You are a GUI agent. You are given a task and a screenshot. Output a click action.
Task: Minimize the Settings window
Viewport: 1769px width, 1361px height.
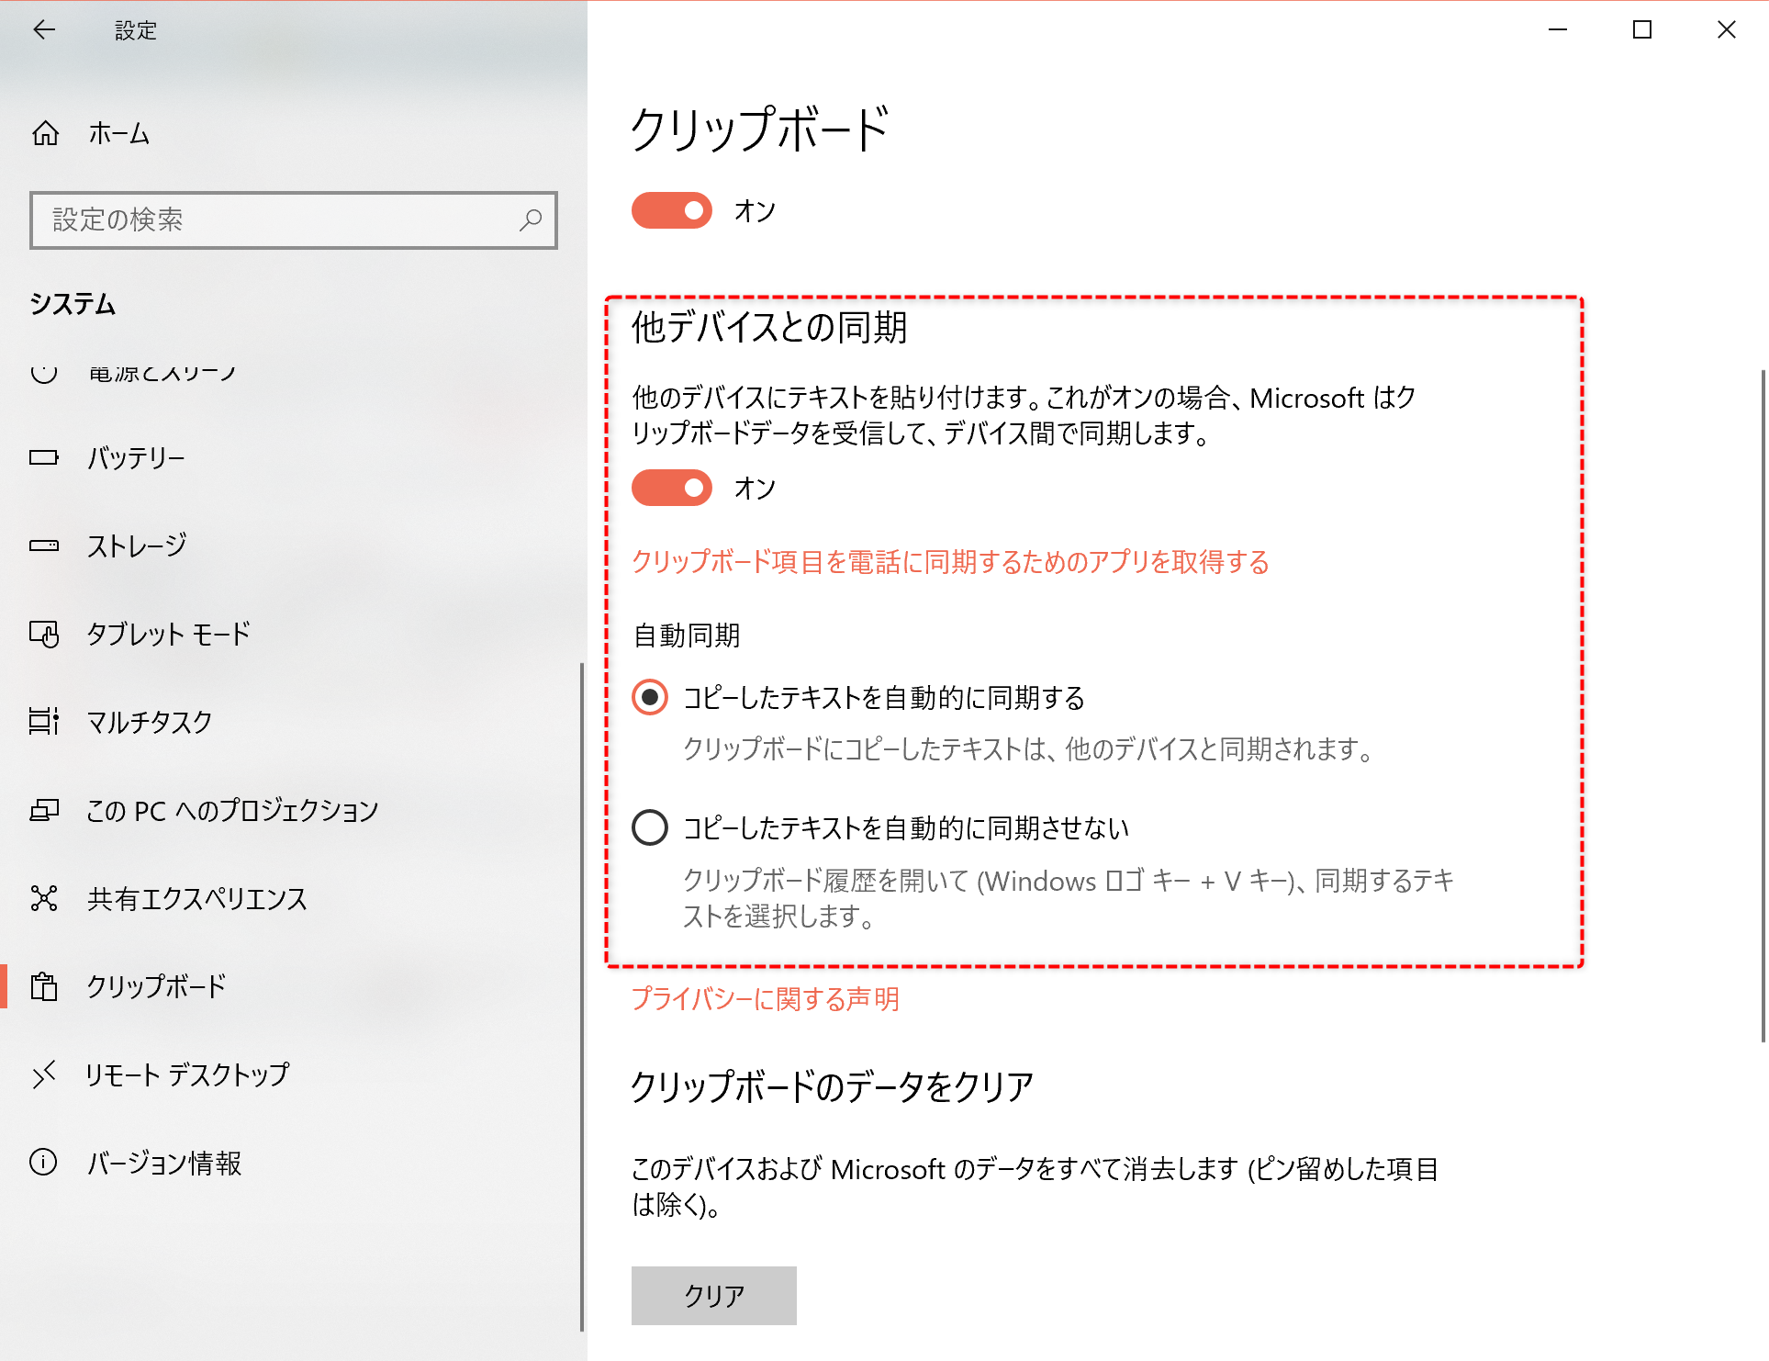pos(1558,30)
